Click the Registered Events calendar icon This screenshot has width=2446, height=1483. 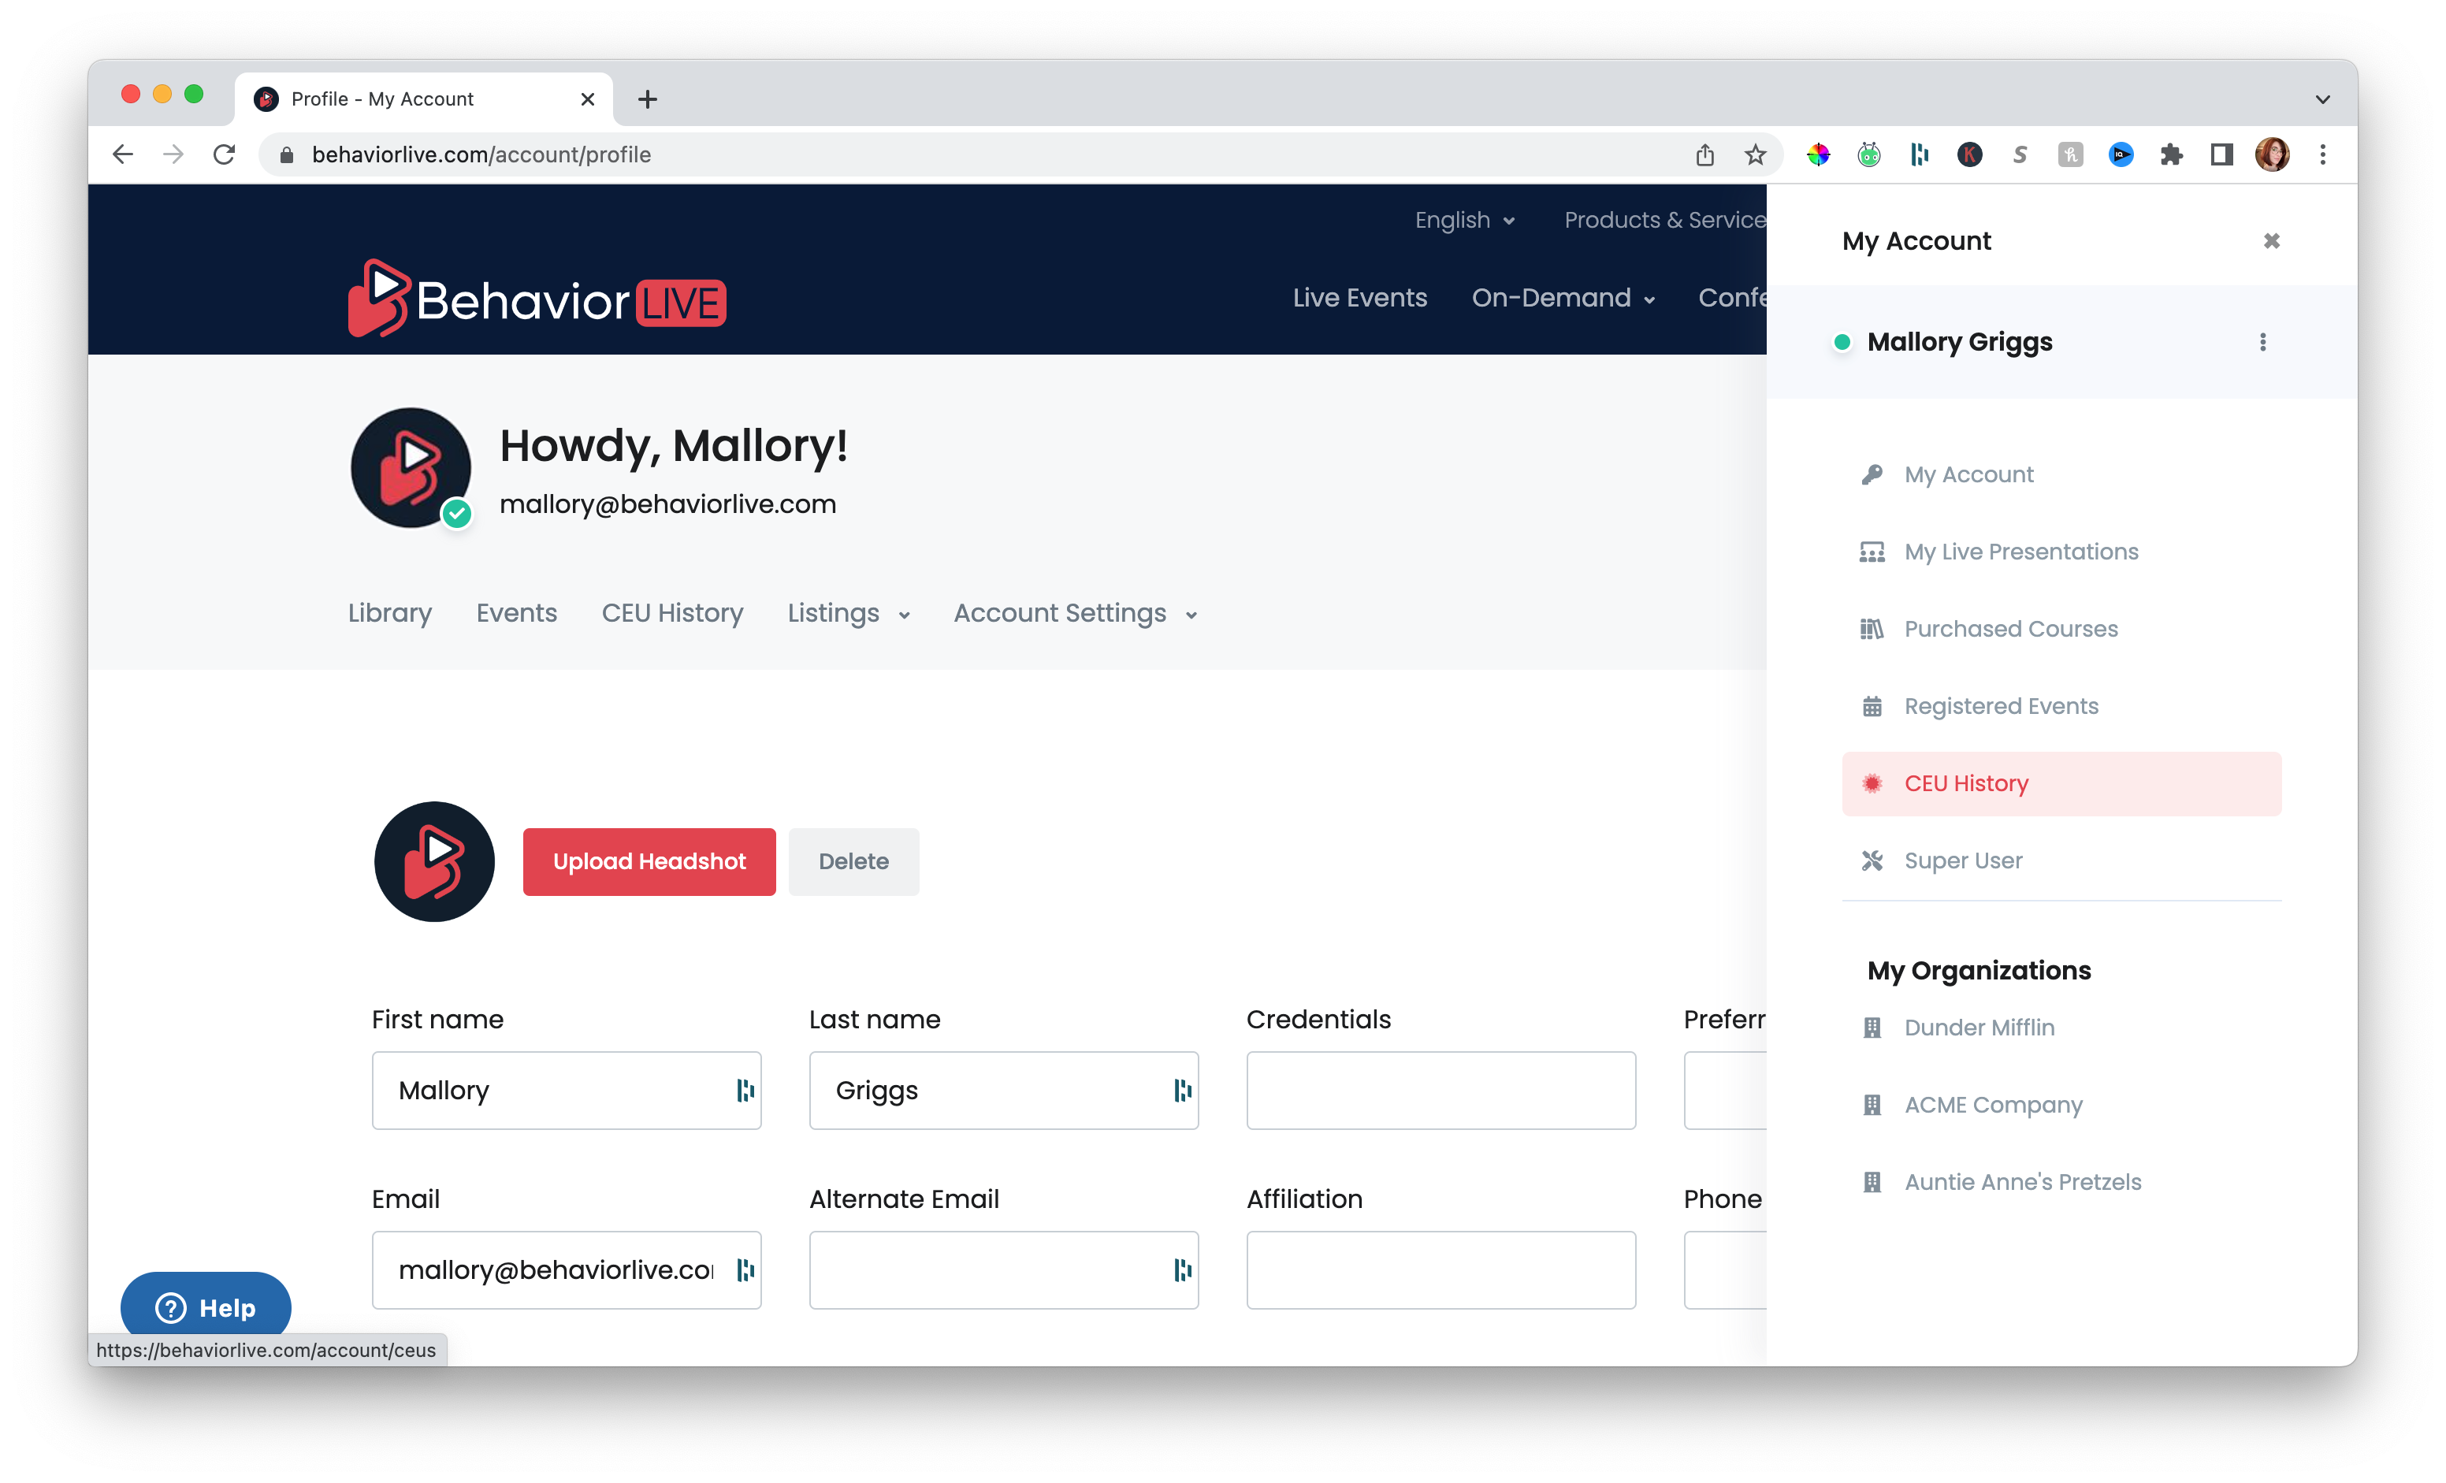(1872, 707)
